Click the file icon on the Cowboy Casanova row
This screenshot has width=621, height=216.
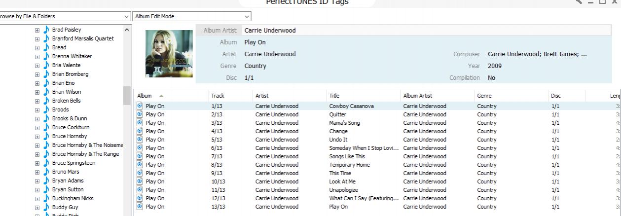click(x=139, y=106)
